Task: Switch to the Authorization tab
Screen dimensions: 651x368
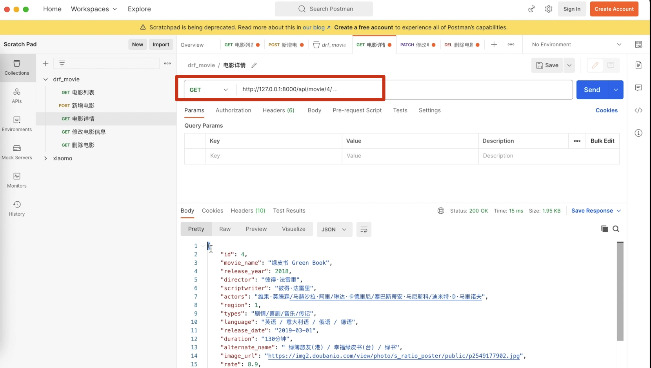Action: [x=233, y=110]
